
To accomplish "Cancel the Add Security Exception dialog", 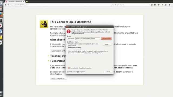I will pos(108,72).
